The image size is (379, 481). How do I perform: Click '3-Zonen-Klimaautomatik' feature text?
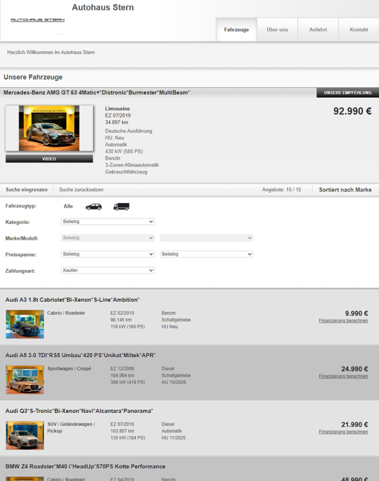(x=132, y=165)
